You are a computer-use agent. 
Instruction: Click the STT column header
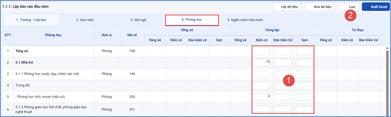[8, 35]
